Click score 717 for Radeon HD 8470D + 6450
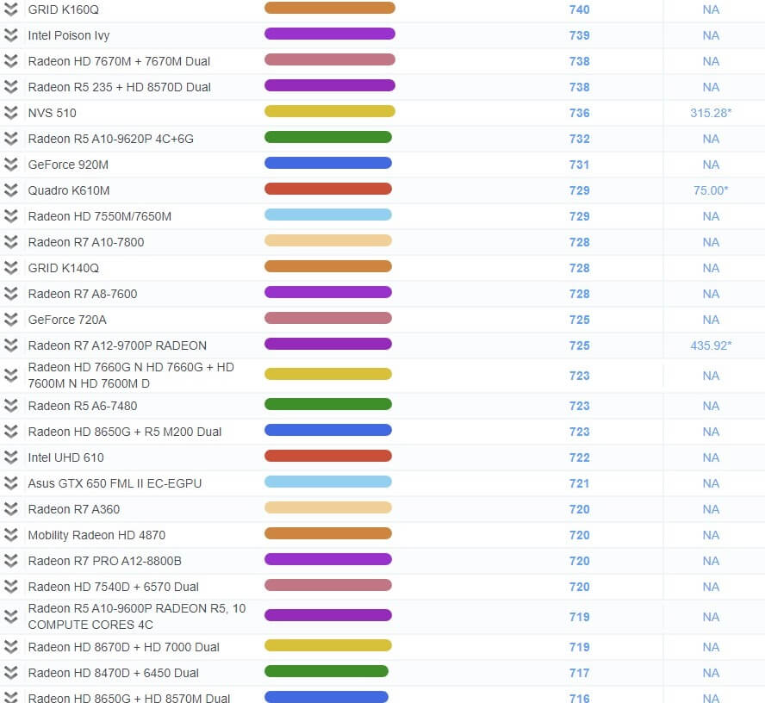The height and width of the screenshot is (703, 765). coord(579,673)
